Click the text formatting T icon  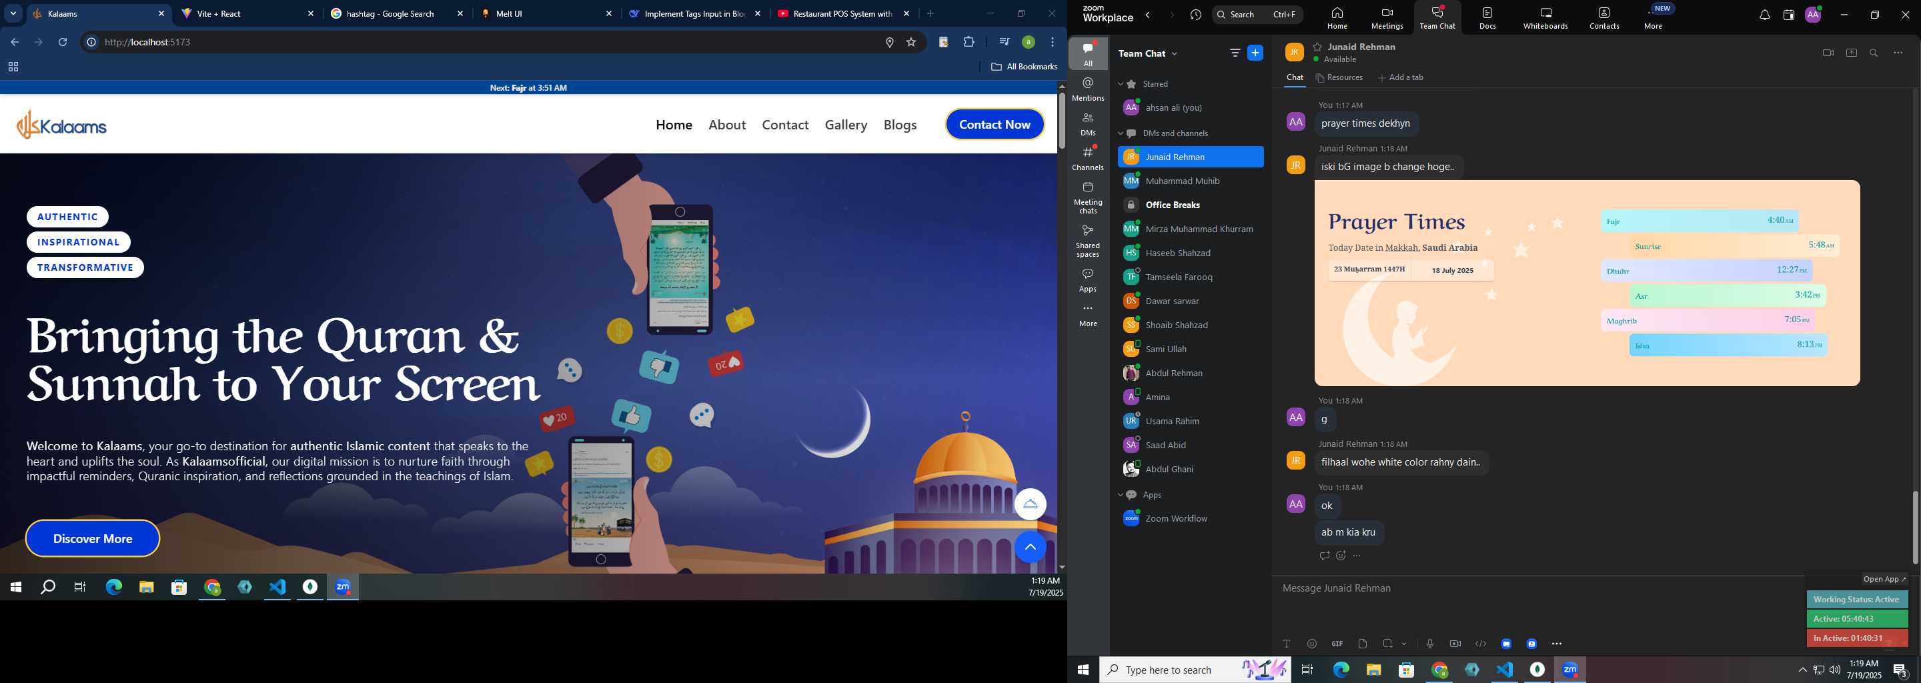(x=1287, y=644)
